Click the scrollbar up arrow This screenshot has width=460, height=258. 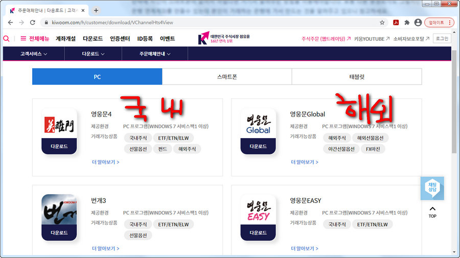[x=454, y=32]
